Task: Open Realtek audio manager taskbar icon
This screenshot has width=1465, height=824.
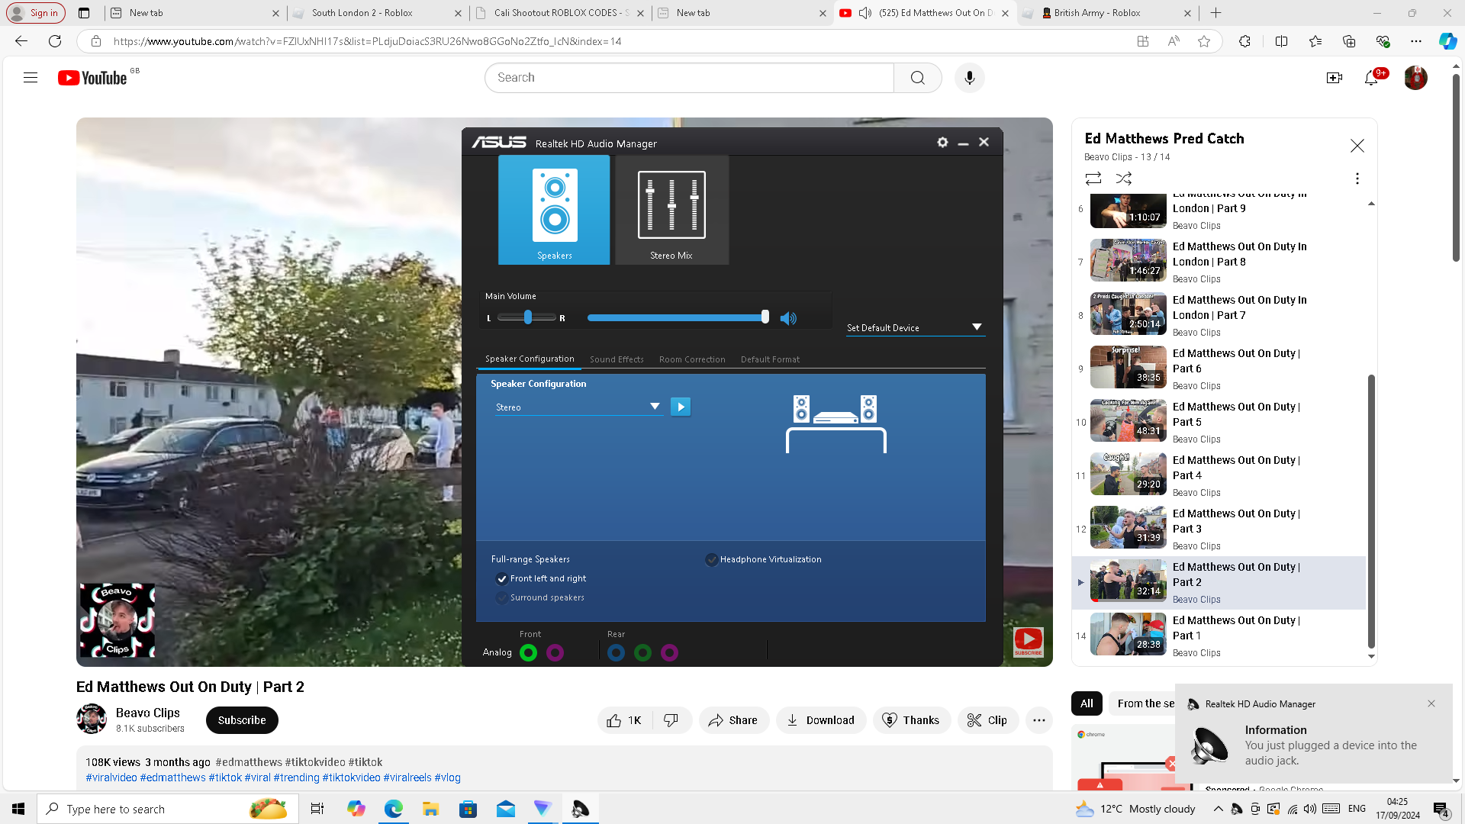Action: point(581,809)
